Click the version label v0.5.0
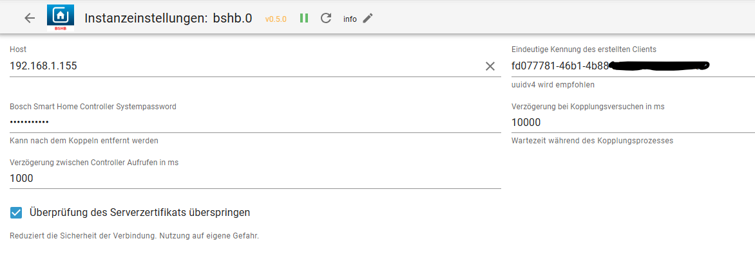Viewport: 755px width, 268px height. click(276, 19)
